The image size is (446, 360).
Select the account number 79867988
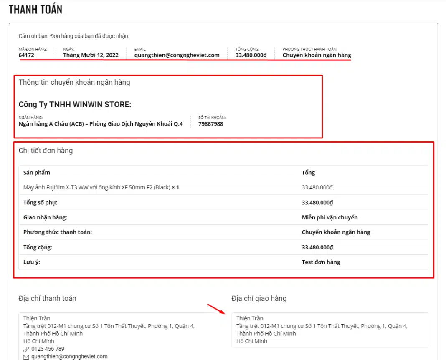(x=211, y=124)
